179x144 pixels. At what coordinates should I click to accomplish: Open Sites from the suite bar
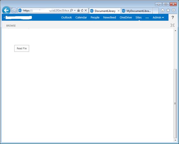(x=138, y=17)
